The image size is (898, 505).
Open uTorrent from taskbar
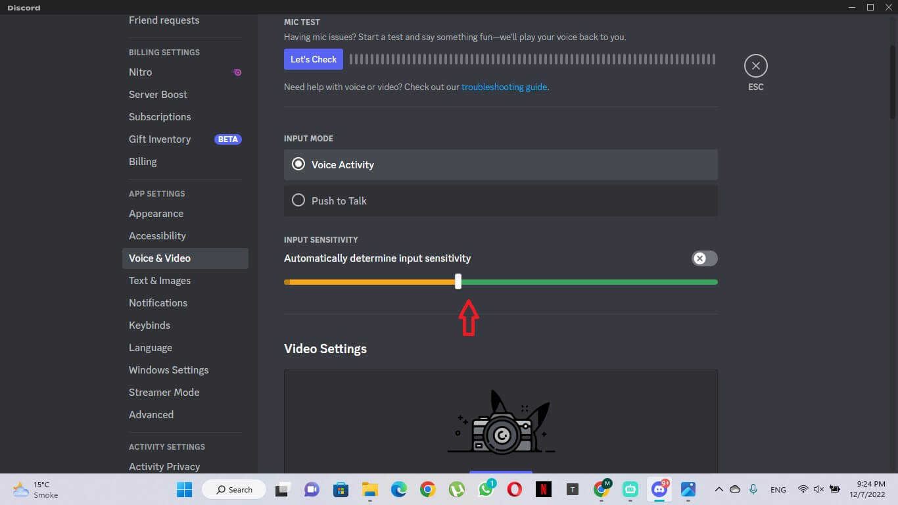tap(457, 489)
